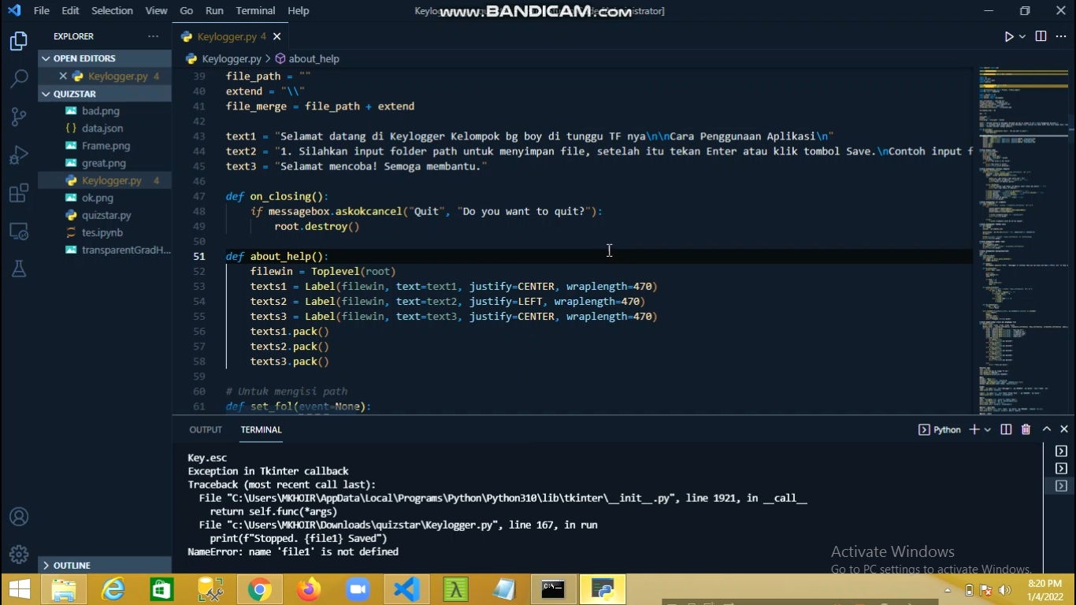
Task: Open the launch profile dropdown beside plus
Action: 988,429
